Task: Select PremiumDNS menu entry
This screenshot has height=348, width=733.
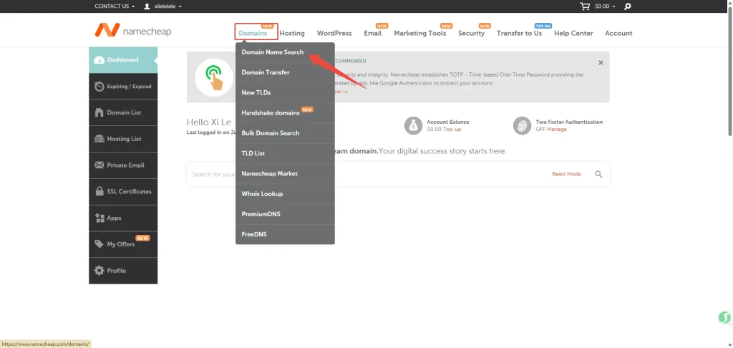Action: 285,214
